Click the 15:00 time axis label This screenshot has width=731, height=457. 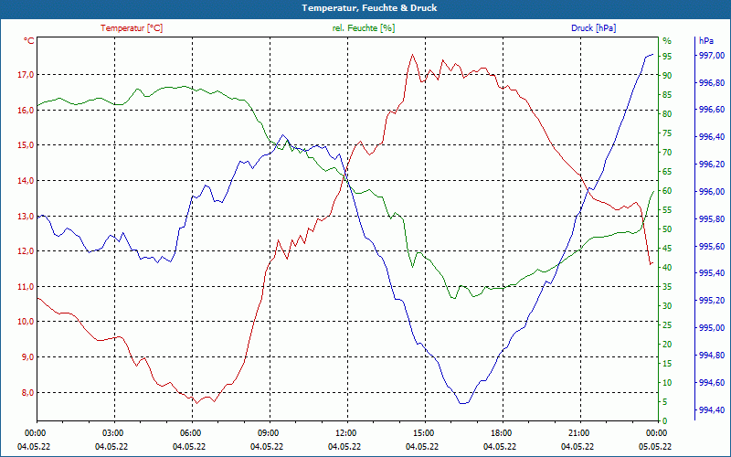coord(423,432)
